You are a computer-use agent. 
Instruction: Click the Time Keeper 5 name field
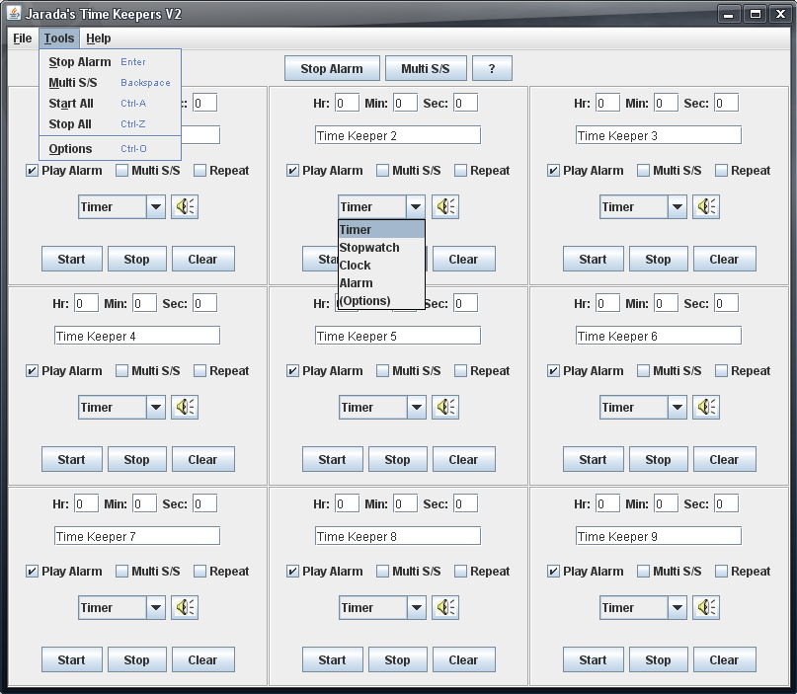click(x=397, y=337)
